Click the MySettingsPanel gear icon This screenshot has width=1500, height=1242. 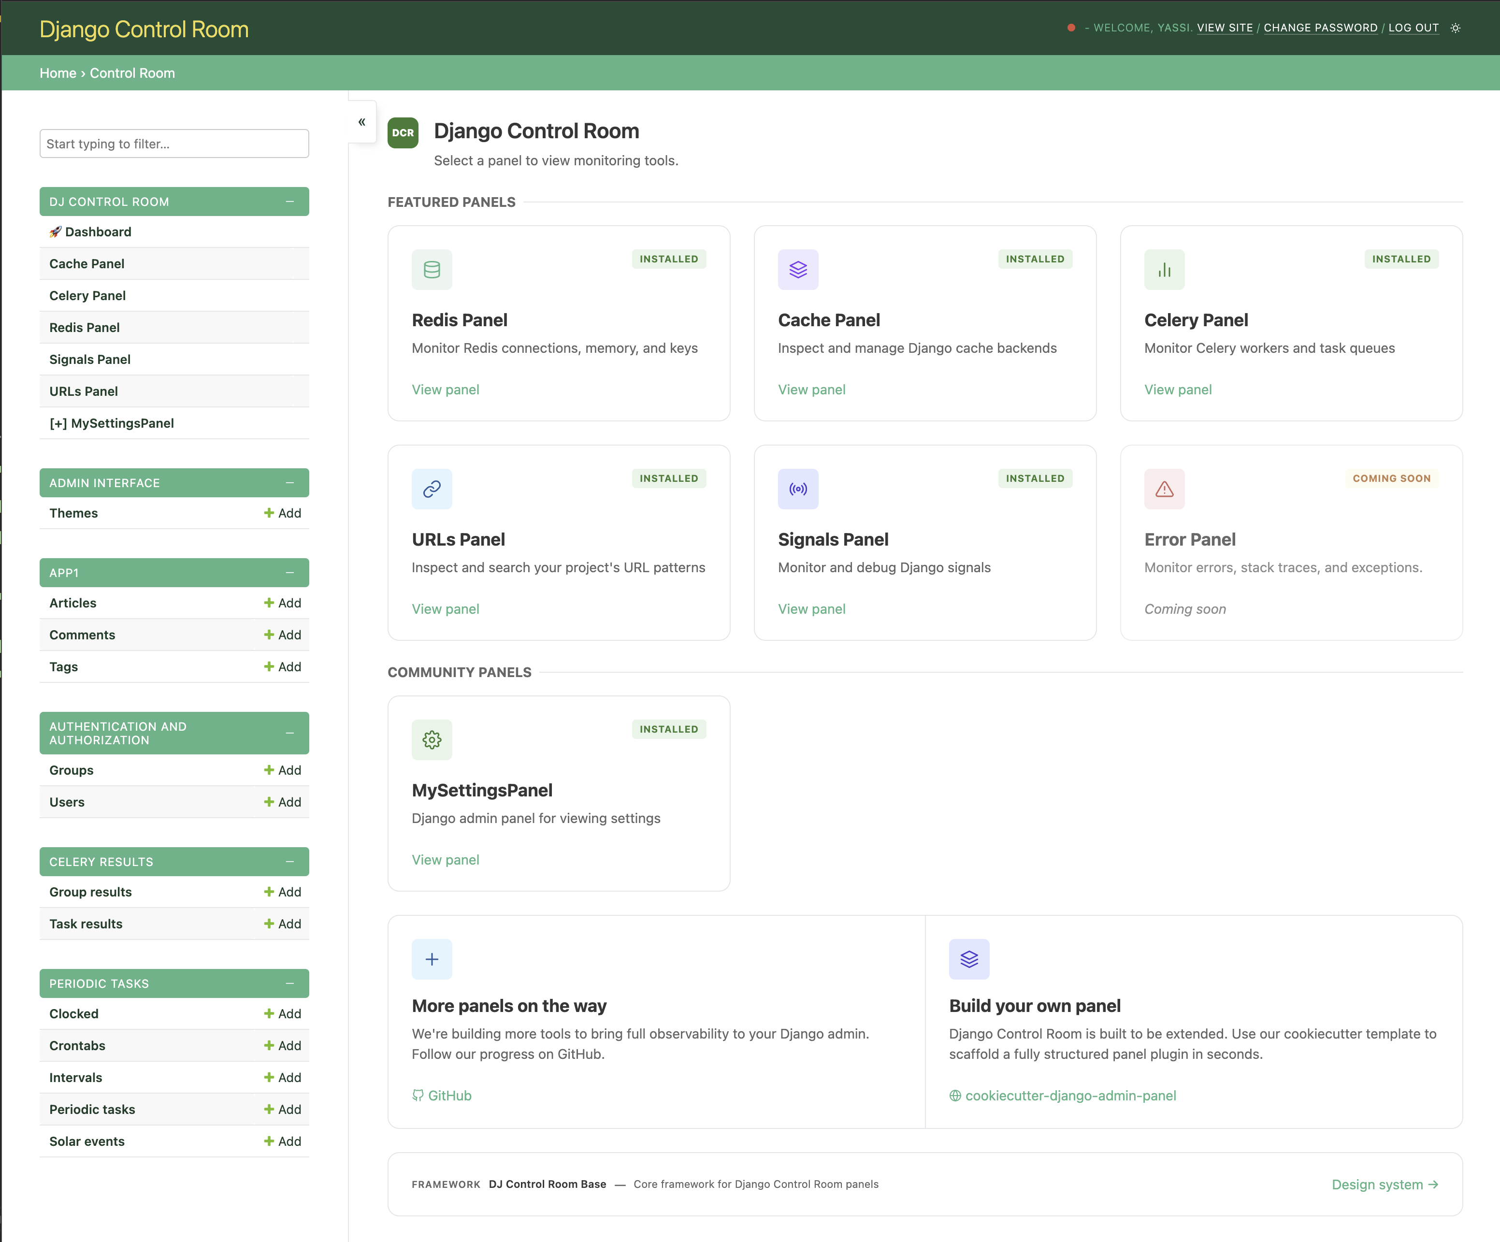click(432, 740)
